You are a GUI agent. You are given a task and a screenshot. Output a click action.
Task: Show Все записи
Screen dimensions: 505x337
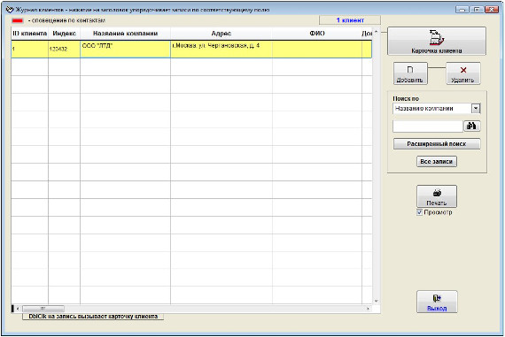coord(437,162)
